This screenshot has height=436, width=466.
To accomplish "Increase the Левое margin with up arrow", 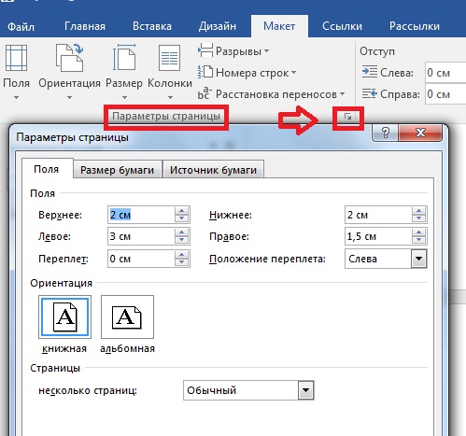I will click(181, 232).
